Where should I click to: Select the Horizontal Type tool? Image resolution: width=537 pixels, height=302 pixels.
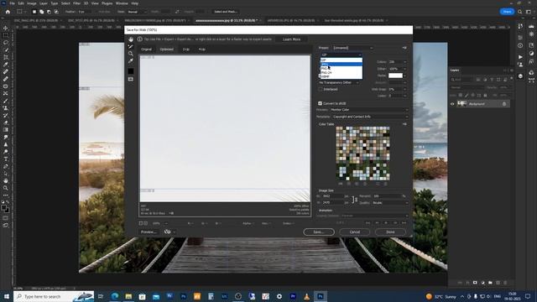(6, 159)
